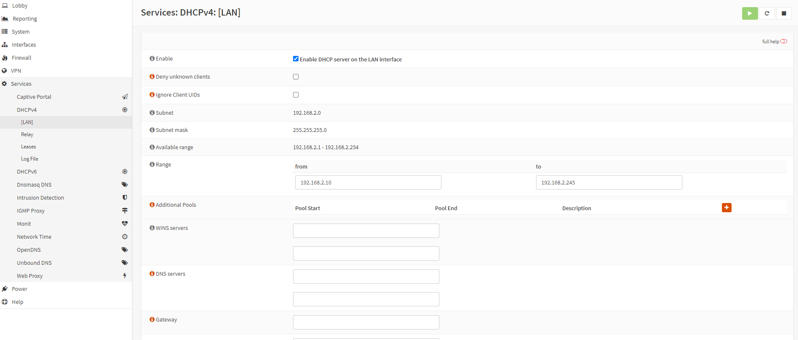This screenshot has width=798, height=340.
Task: Open Captive Portal in the sidebar
Action: point(34,97)
